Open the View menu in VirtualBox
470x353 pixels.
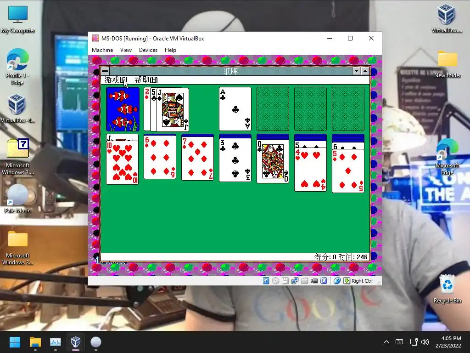126,50
